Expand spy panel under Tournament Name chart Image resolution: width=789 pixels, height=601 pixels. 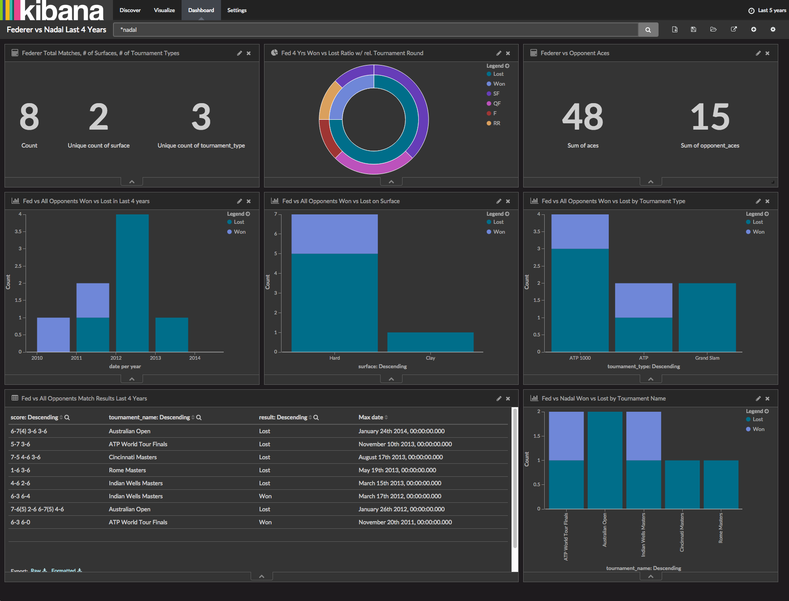(x=651, y=576)
